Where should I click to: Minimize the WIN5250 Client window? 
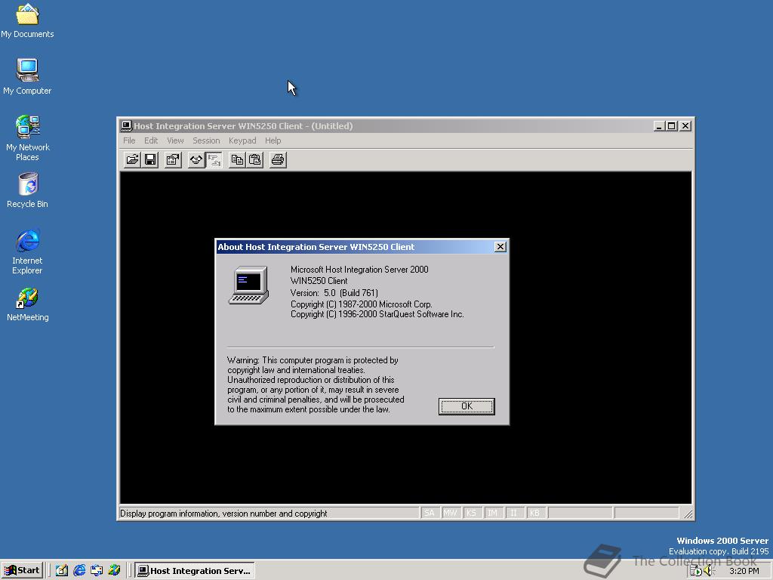659,126
